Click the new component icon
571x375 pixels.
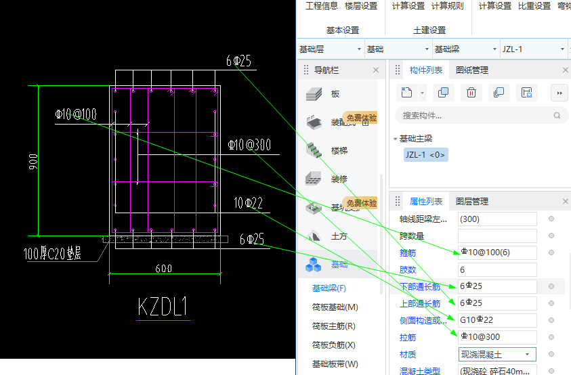pyautogui.click(x=406, y=93)
